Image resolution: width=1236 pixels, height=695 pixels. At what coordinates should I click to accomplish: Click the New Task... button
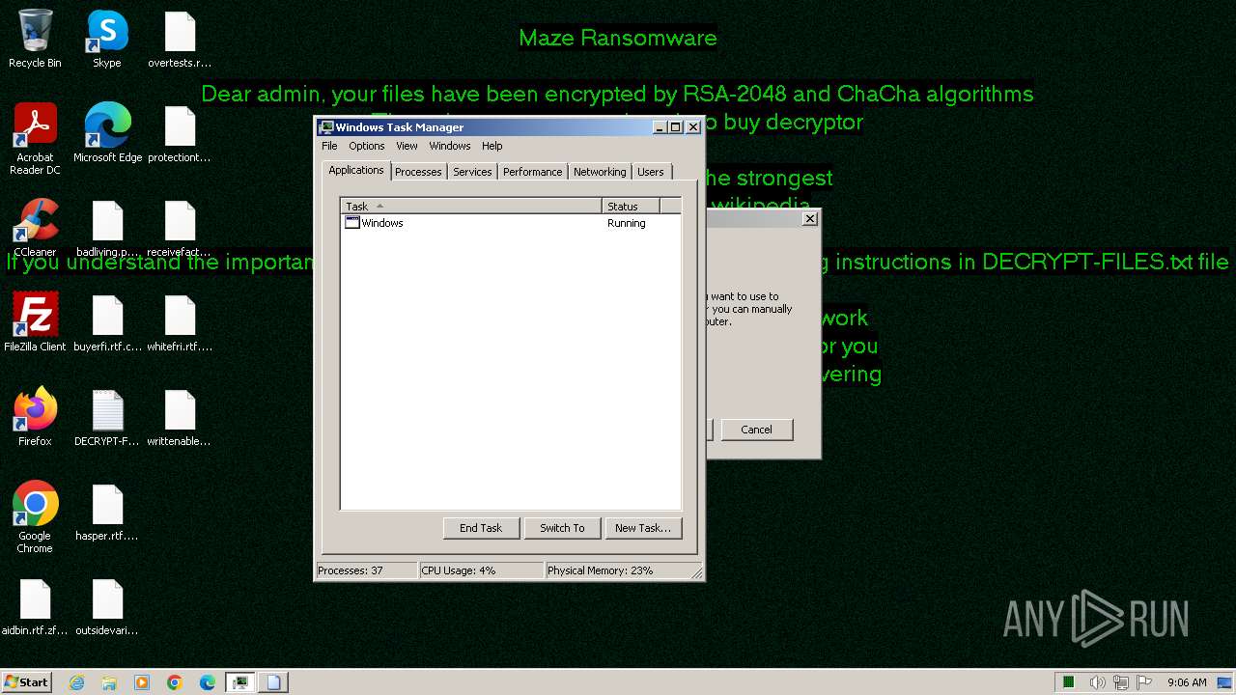point(643,528)
